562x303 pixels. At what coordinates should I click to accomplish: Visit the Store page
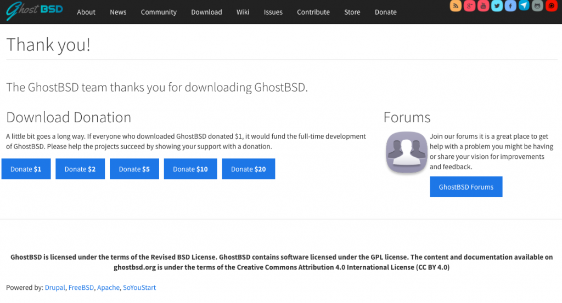(x=352, y=12)
